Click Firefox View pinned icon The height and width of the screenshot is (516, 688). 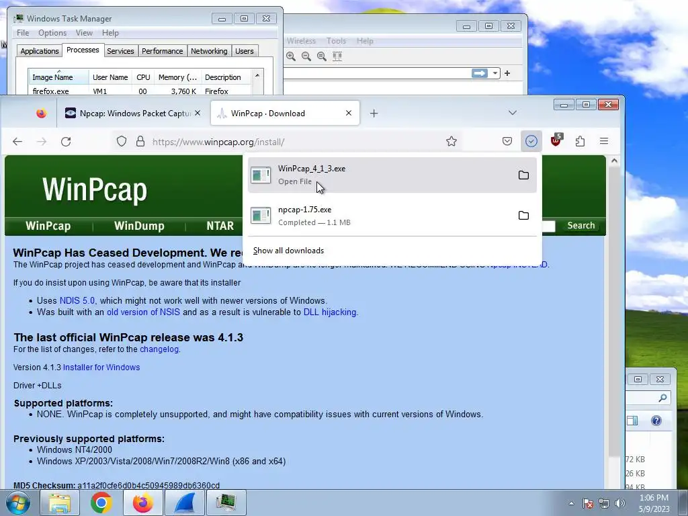(41, 114)
